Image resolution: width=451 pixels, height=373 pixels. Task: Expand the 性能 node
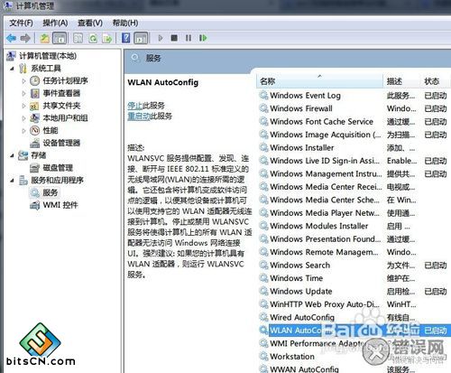23,131
